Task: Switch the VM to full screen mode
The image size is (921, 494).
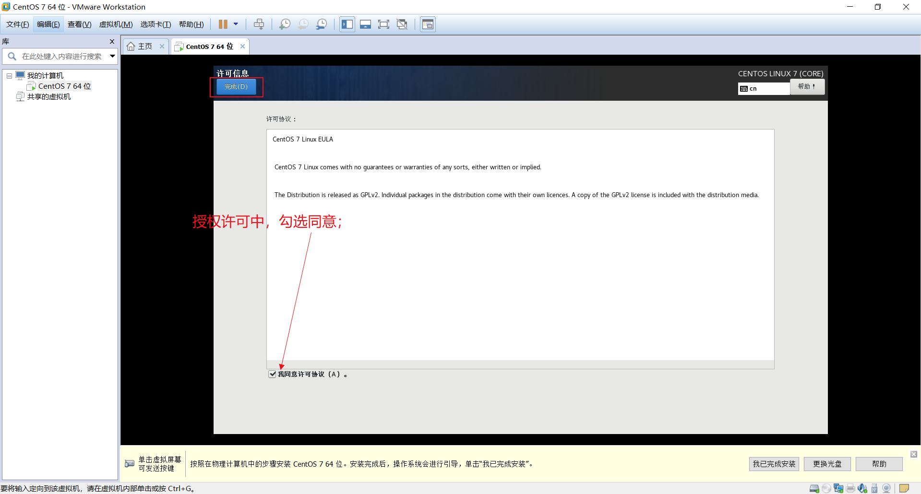Action: [383, 24]
